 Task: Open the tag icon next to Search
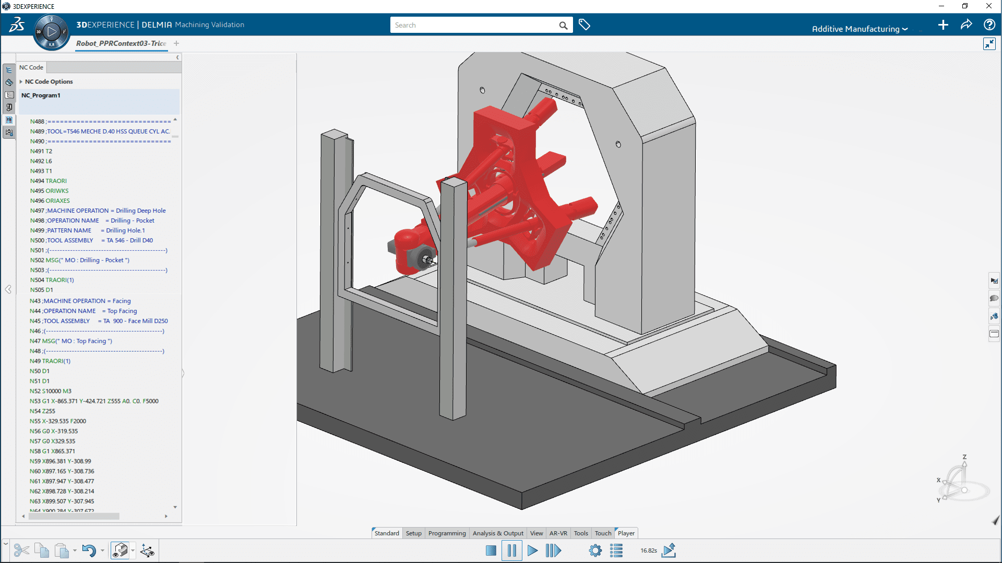[584, 25]
